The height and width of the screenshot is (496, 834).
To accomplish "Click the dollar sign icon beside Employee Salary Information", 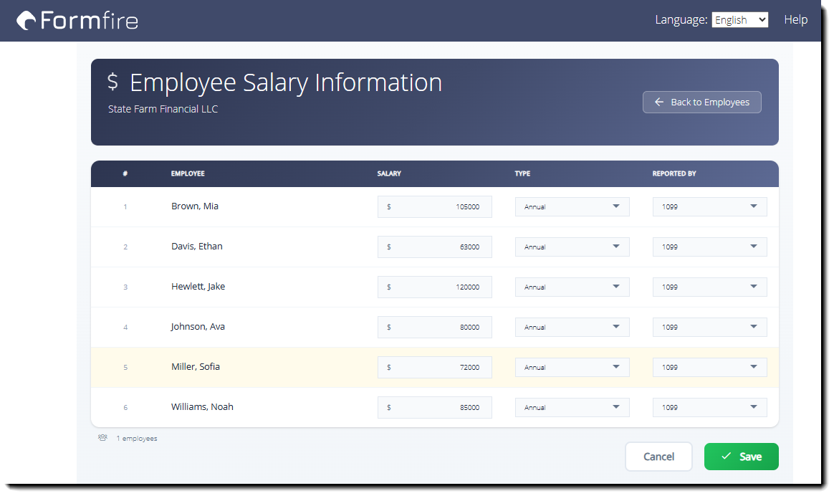I will click(x=112, y=82).
